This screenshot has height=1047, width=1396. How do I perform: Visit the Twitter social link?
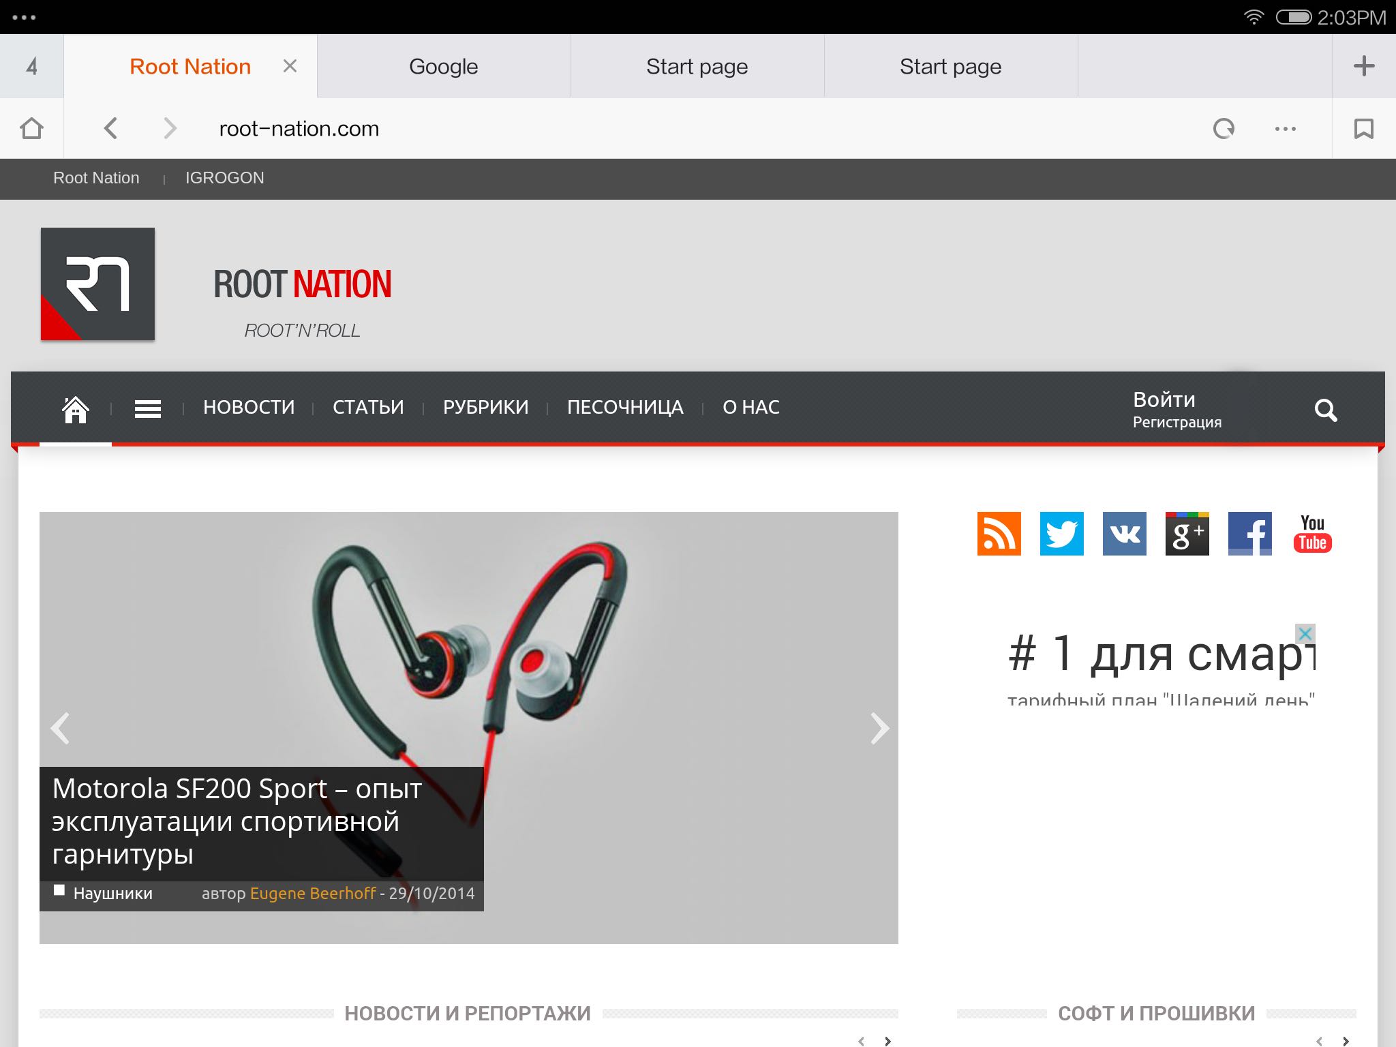[x=1062, y=534]
